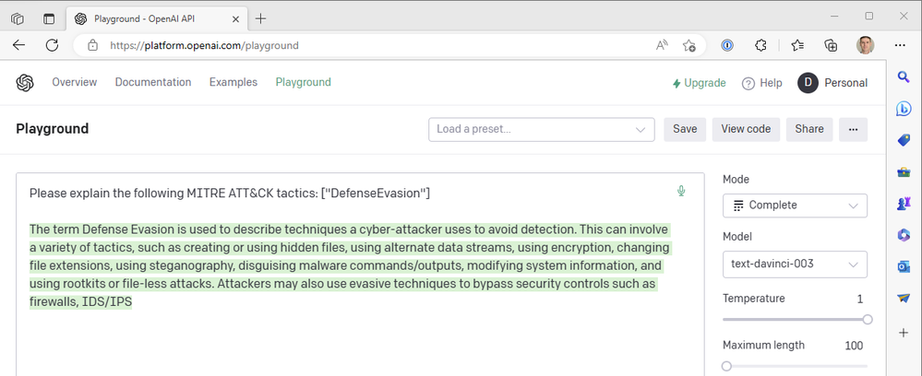Open the Model dropdown text-davinci-003
The height and width of the screenshot is (376, 922).
(795, 264)
